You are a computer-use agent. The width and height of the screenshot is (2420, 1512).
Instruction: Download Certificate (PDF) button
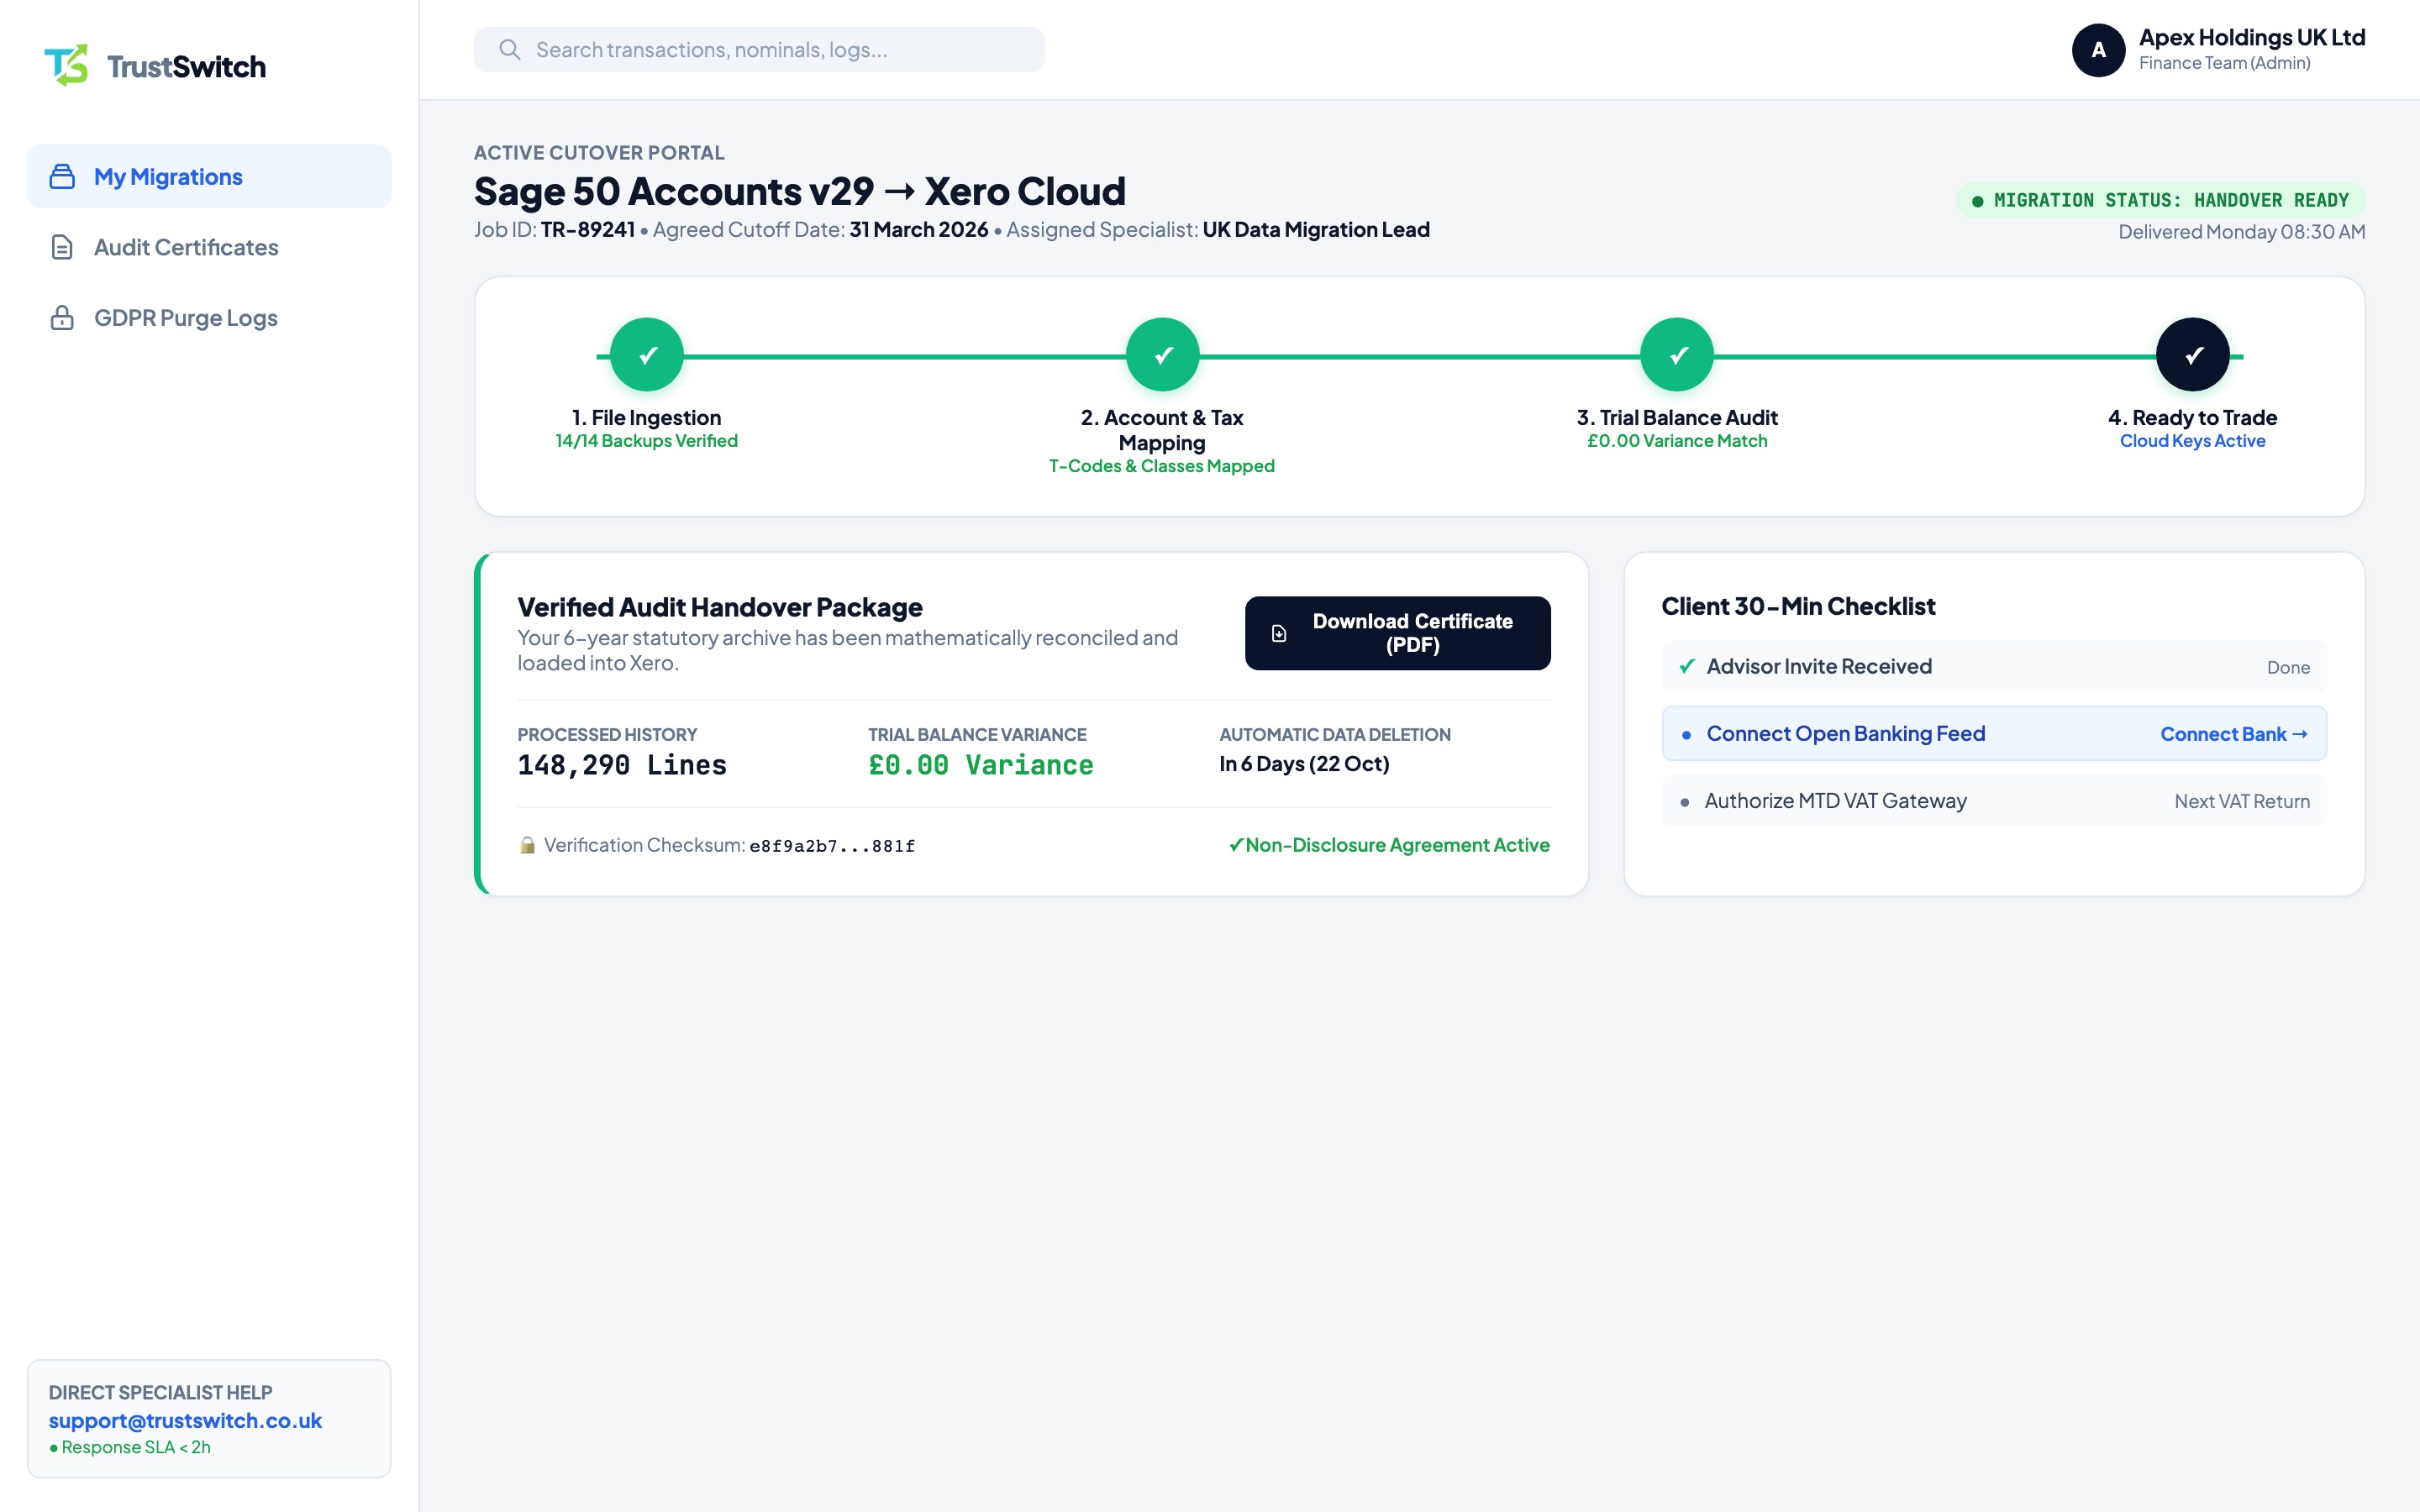1397,633
